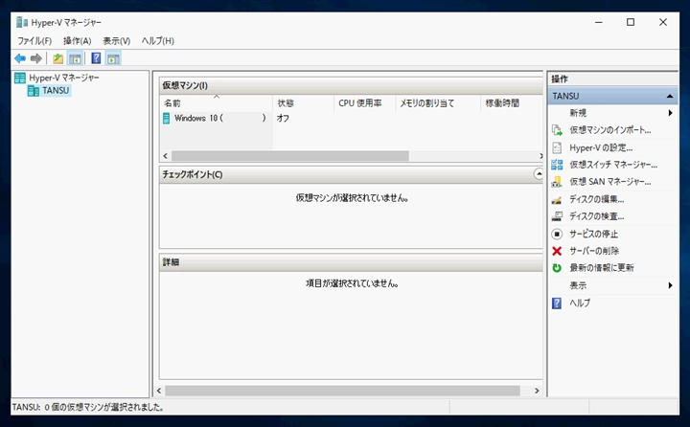Click 最新の情報に更新 action text
The image size is (690, 427).
click(x=602, y=268)
